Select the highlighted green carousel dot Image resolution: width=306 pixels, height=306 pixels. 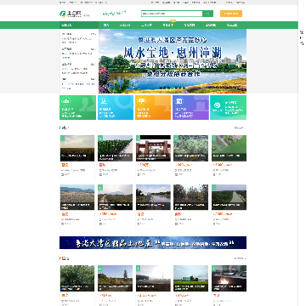point(173,88)
